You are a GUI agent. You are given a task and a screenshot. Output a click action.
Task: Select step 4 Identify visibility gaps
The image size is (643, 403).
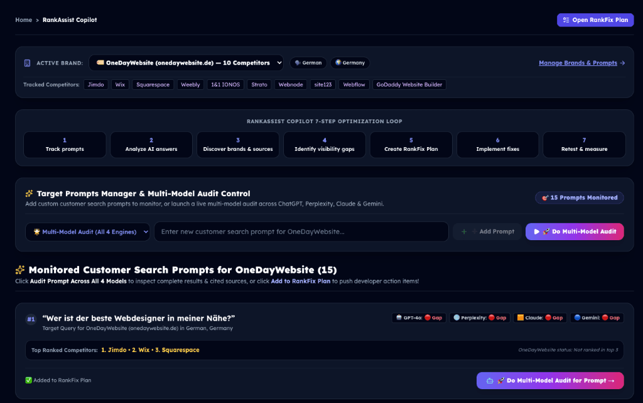[325, 145]
